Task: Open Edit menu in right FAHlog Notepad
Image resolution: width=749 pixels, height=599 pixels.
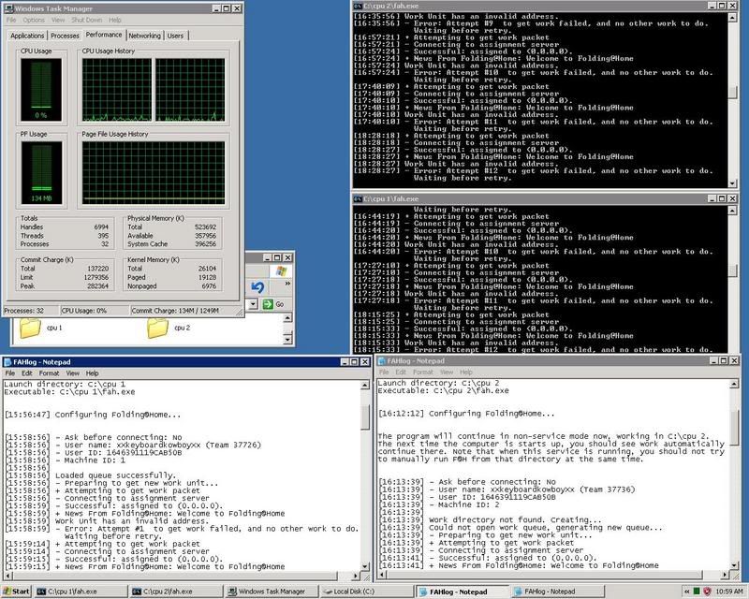Action: pos(401,373)
